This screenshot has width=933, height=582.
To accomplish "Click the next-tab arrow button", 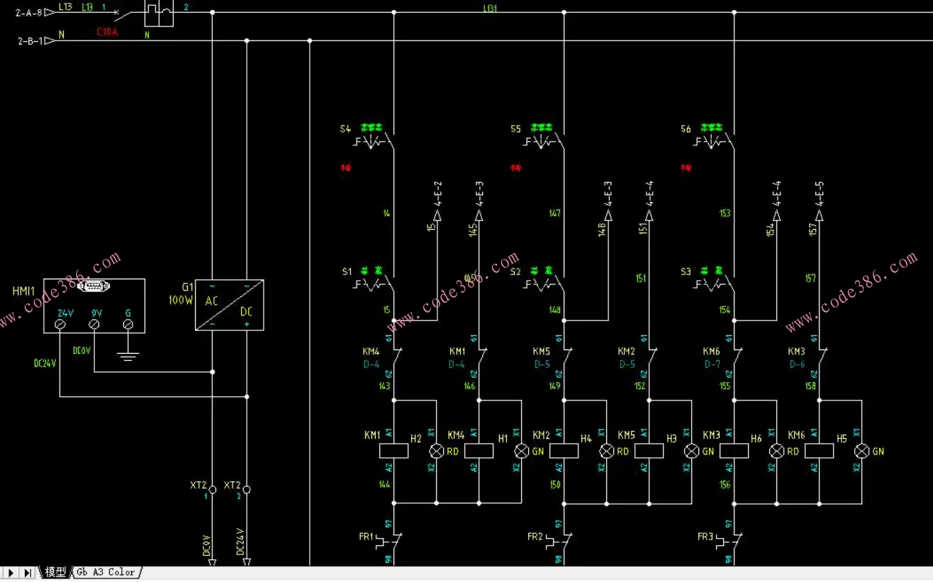I will (11, 572).
